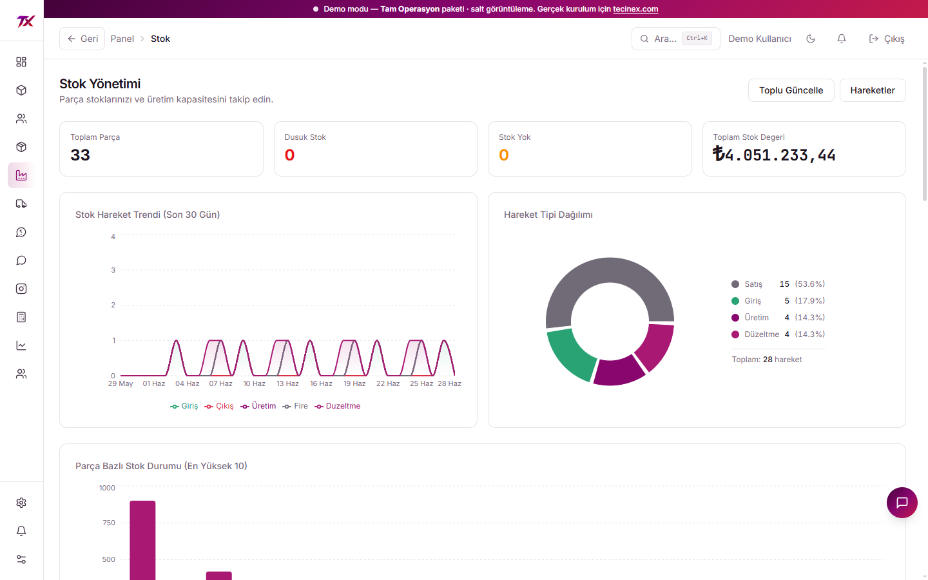928x580 pixels.
Task: Click the 'Parça Bazlı Stok Durumu (En Yüksek 10)' heading
Action: pos(161,466)
